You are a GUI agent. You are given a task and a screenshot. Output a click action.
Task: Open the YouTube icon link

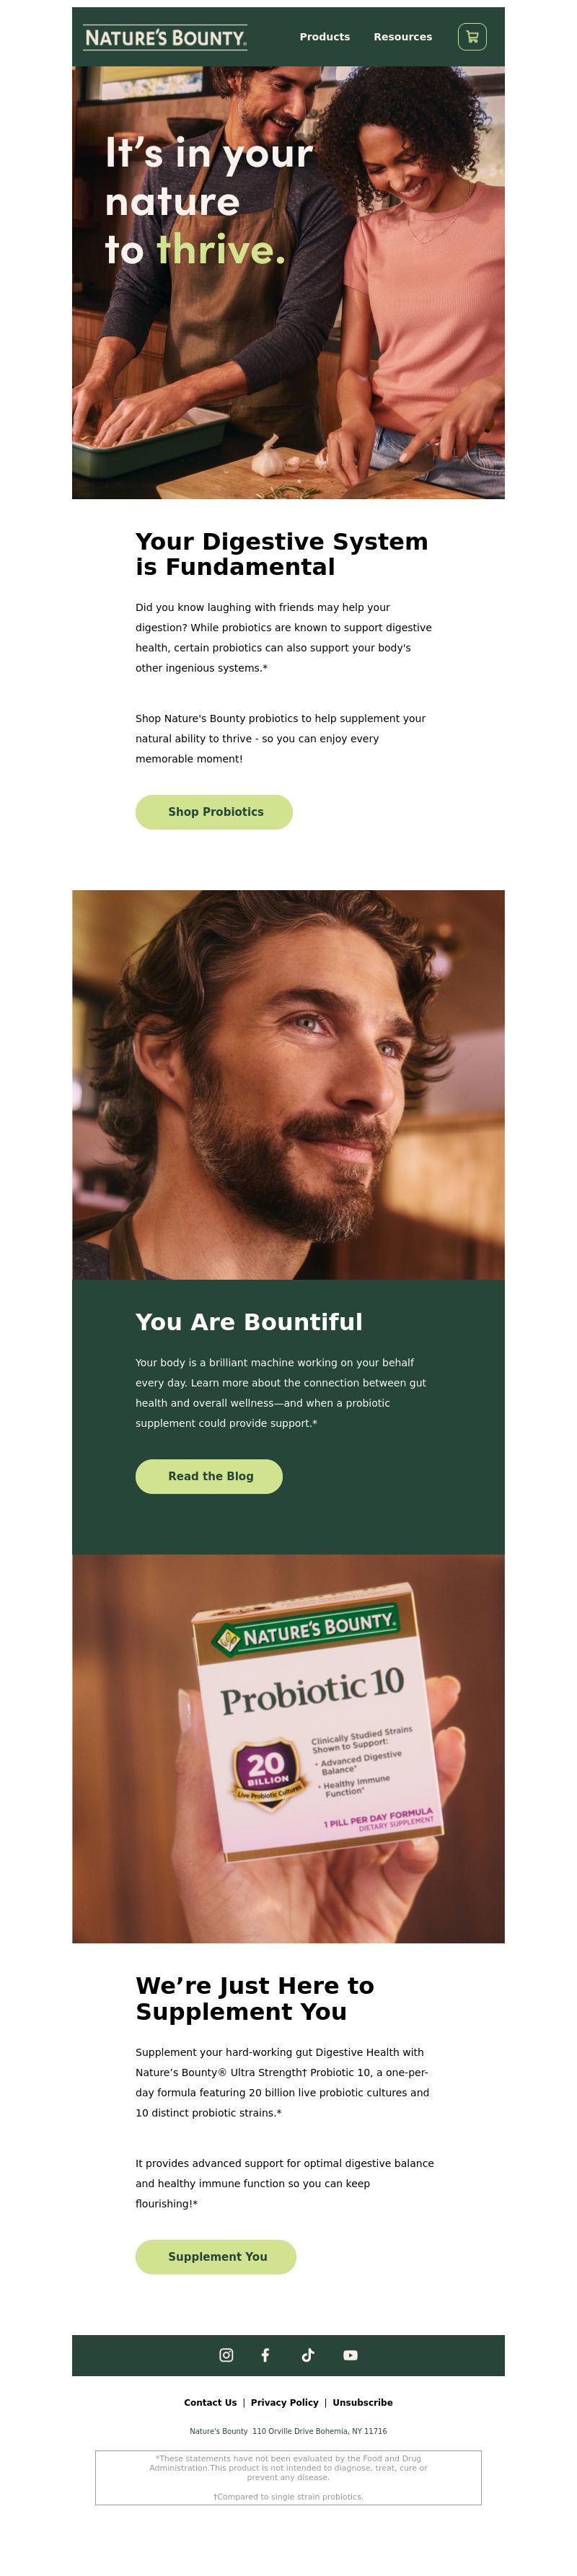[x=350, y=2355]
